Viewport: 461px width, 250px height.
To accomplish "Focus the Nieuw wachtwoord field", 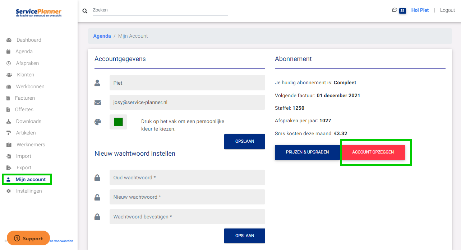I will (187, 197).
